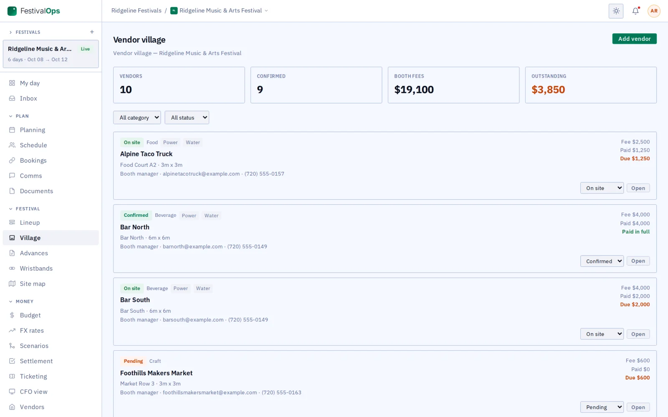Change Bar North status dropdown
This screenshot has width=668, height=417.
click(602, 261)
